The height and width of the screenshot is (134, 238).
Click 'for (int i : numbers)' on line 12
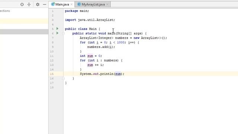coord(99,60)
